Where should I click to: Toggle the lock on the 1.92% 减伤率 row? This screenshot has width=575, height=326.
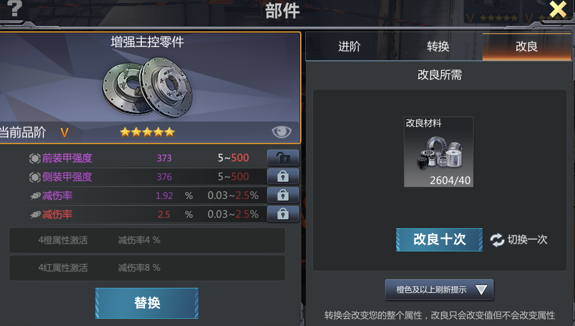click(x=283, y=196)
